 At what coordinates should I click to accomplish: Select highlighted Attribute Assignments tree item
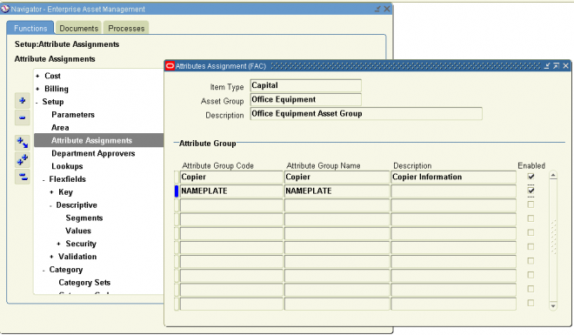[x=91, y=140]
